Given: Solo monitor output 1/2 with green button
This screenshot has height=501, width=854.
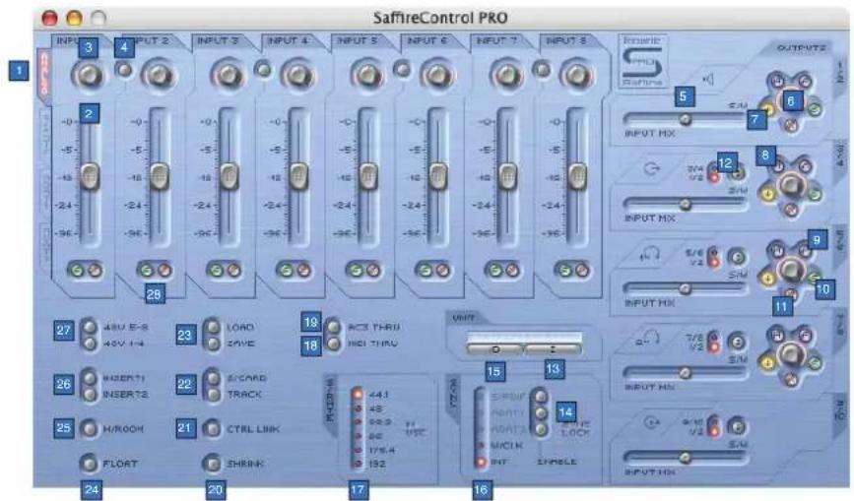Looking at the screenshot, I should [815, 110].
